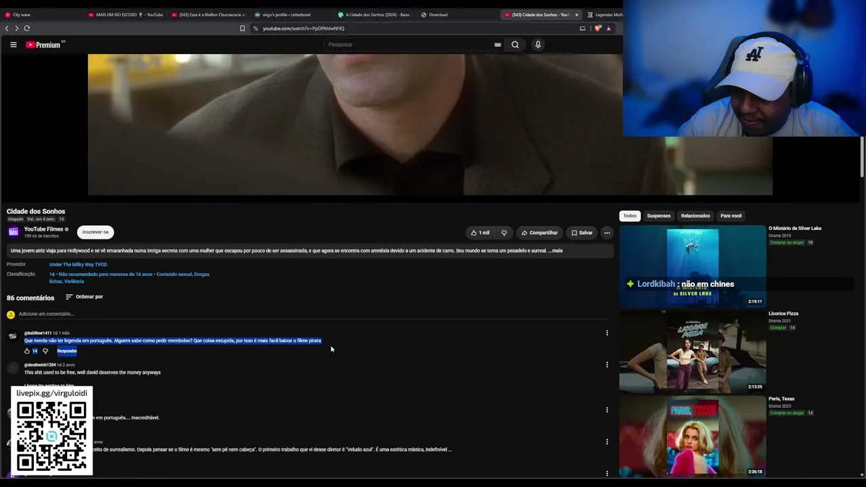Viewport: 866px width, 487px height.
Task: Open the Ordenar por sort menu
Action: coord(84,297)
